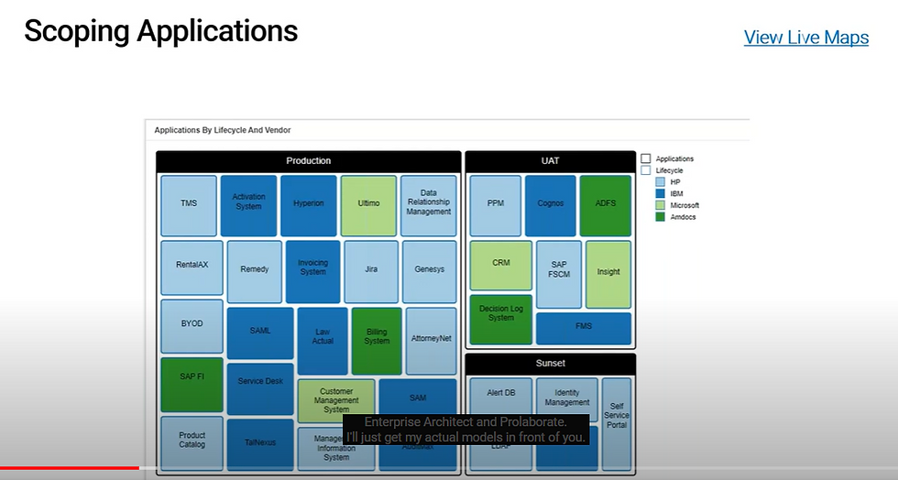Select the UAT group header
The image size is (898, 480).
coord(551,161)
